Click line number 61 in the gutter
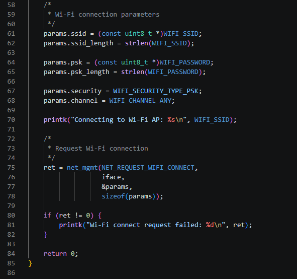The height and width of the screenshot is (279, 297). pos(11,34)
